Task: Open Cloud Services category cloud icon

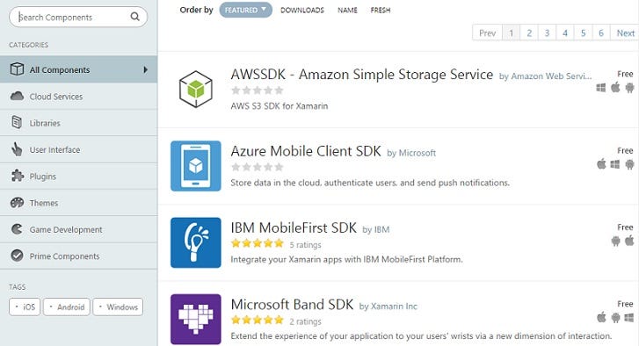Action: pyautogui.click(x=17, y=96)
